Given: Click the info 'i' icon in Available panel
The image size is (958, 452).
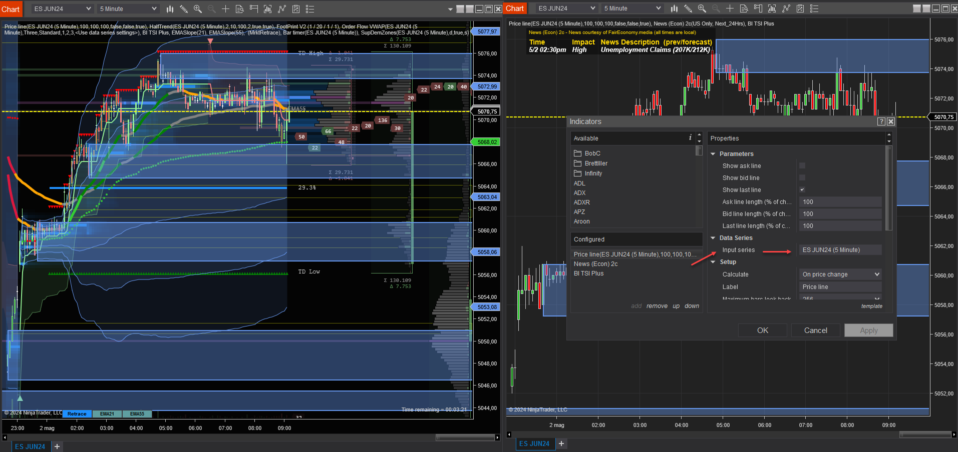Looking at the screenshot, I should pos(690,137).
